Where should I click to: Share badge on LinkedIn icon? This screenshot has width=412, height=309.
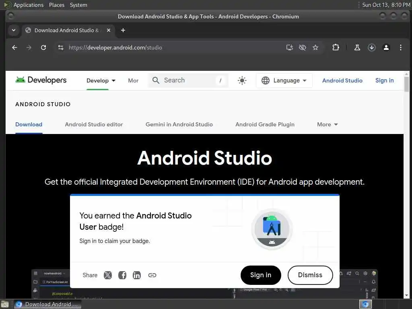[137, 275]
